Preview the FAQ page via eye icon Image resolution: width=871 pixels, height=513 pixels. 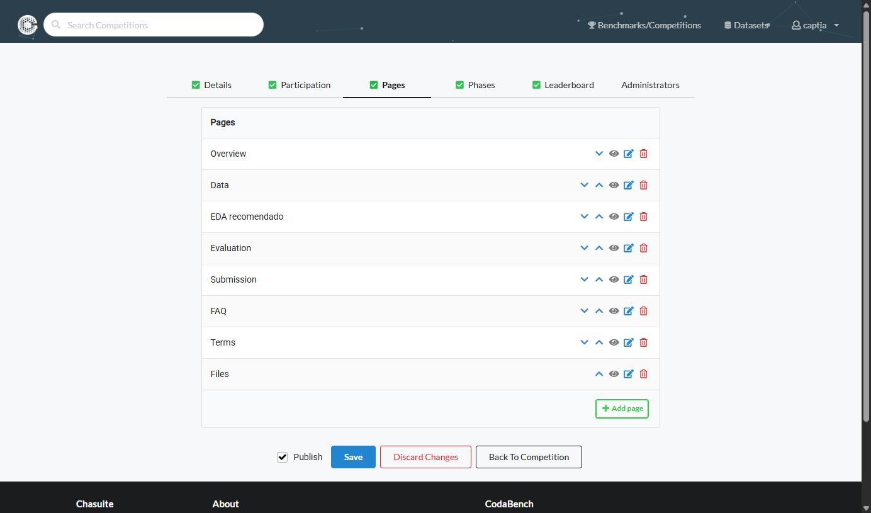614,311
